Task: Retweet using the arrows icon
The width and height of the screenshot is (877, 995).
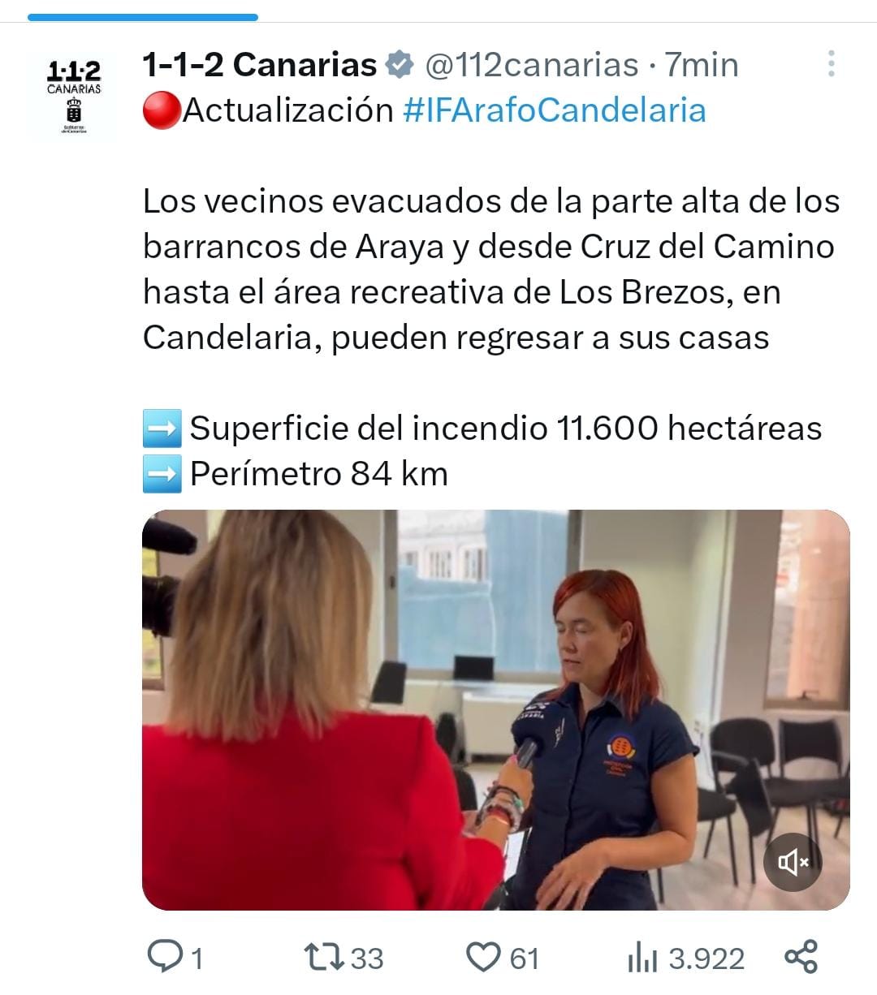Action: pyautogui.click(x=324, y=957)
